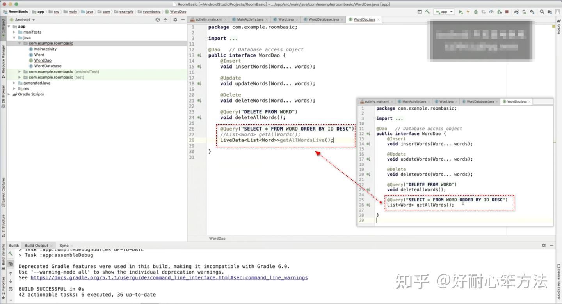Open the Android project view dropdown

(x=22, y=19)
